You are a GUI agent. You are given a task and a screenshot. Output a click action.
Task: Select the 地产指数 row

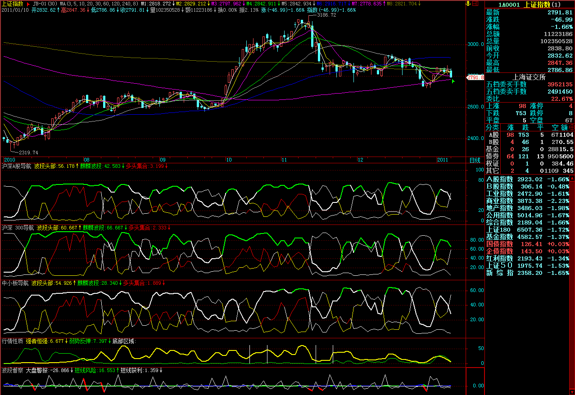528,208
